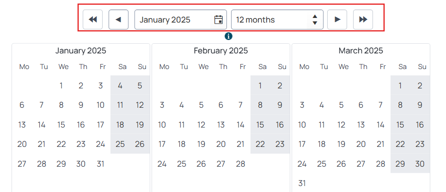Open the calendar picker icon in date field
The height and width of the screenshot is (192, 446).
pos(218,19)
